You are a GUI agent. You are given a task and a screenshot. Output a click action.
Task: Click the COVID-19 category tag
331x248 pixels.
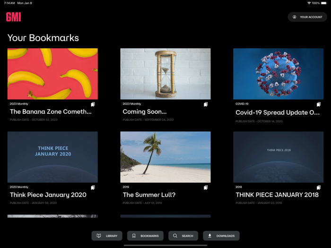click(242, 104)
